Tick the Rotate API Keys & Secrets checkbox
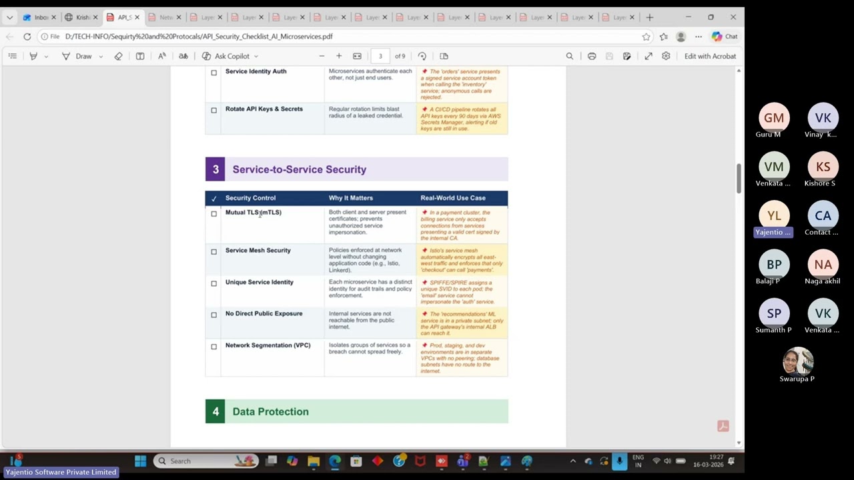 tap(213, 111)
